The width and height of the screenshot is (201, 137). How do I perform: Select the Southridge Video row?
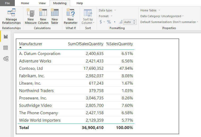76,105
